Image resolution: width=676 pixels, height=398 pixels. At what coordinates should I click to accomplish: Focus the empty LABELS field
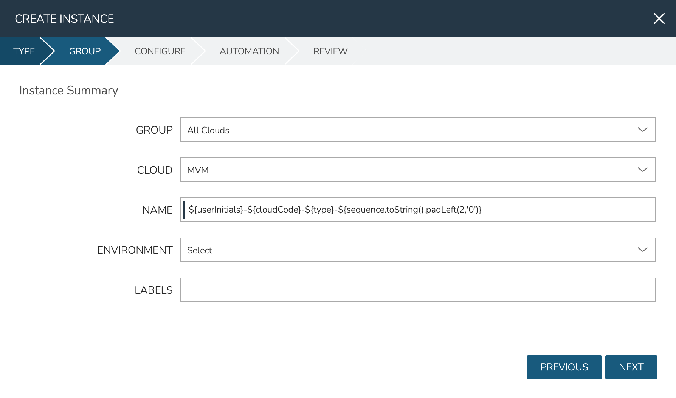pos(418,290)
